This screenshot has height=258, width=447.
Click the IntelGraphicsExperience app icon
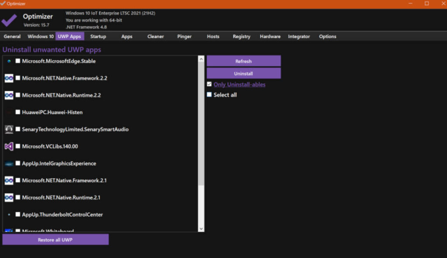(9, 164)
